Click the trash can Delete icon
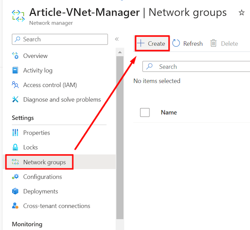 (214, 43)
